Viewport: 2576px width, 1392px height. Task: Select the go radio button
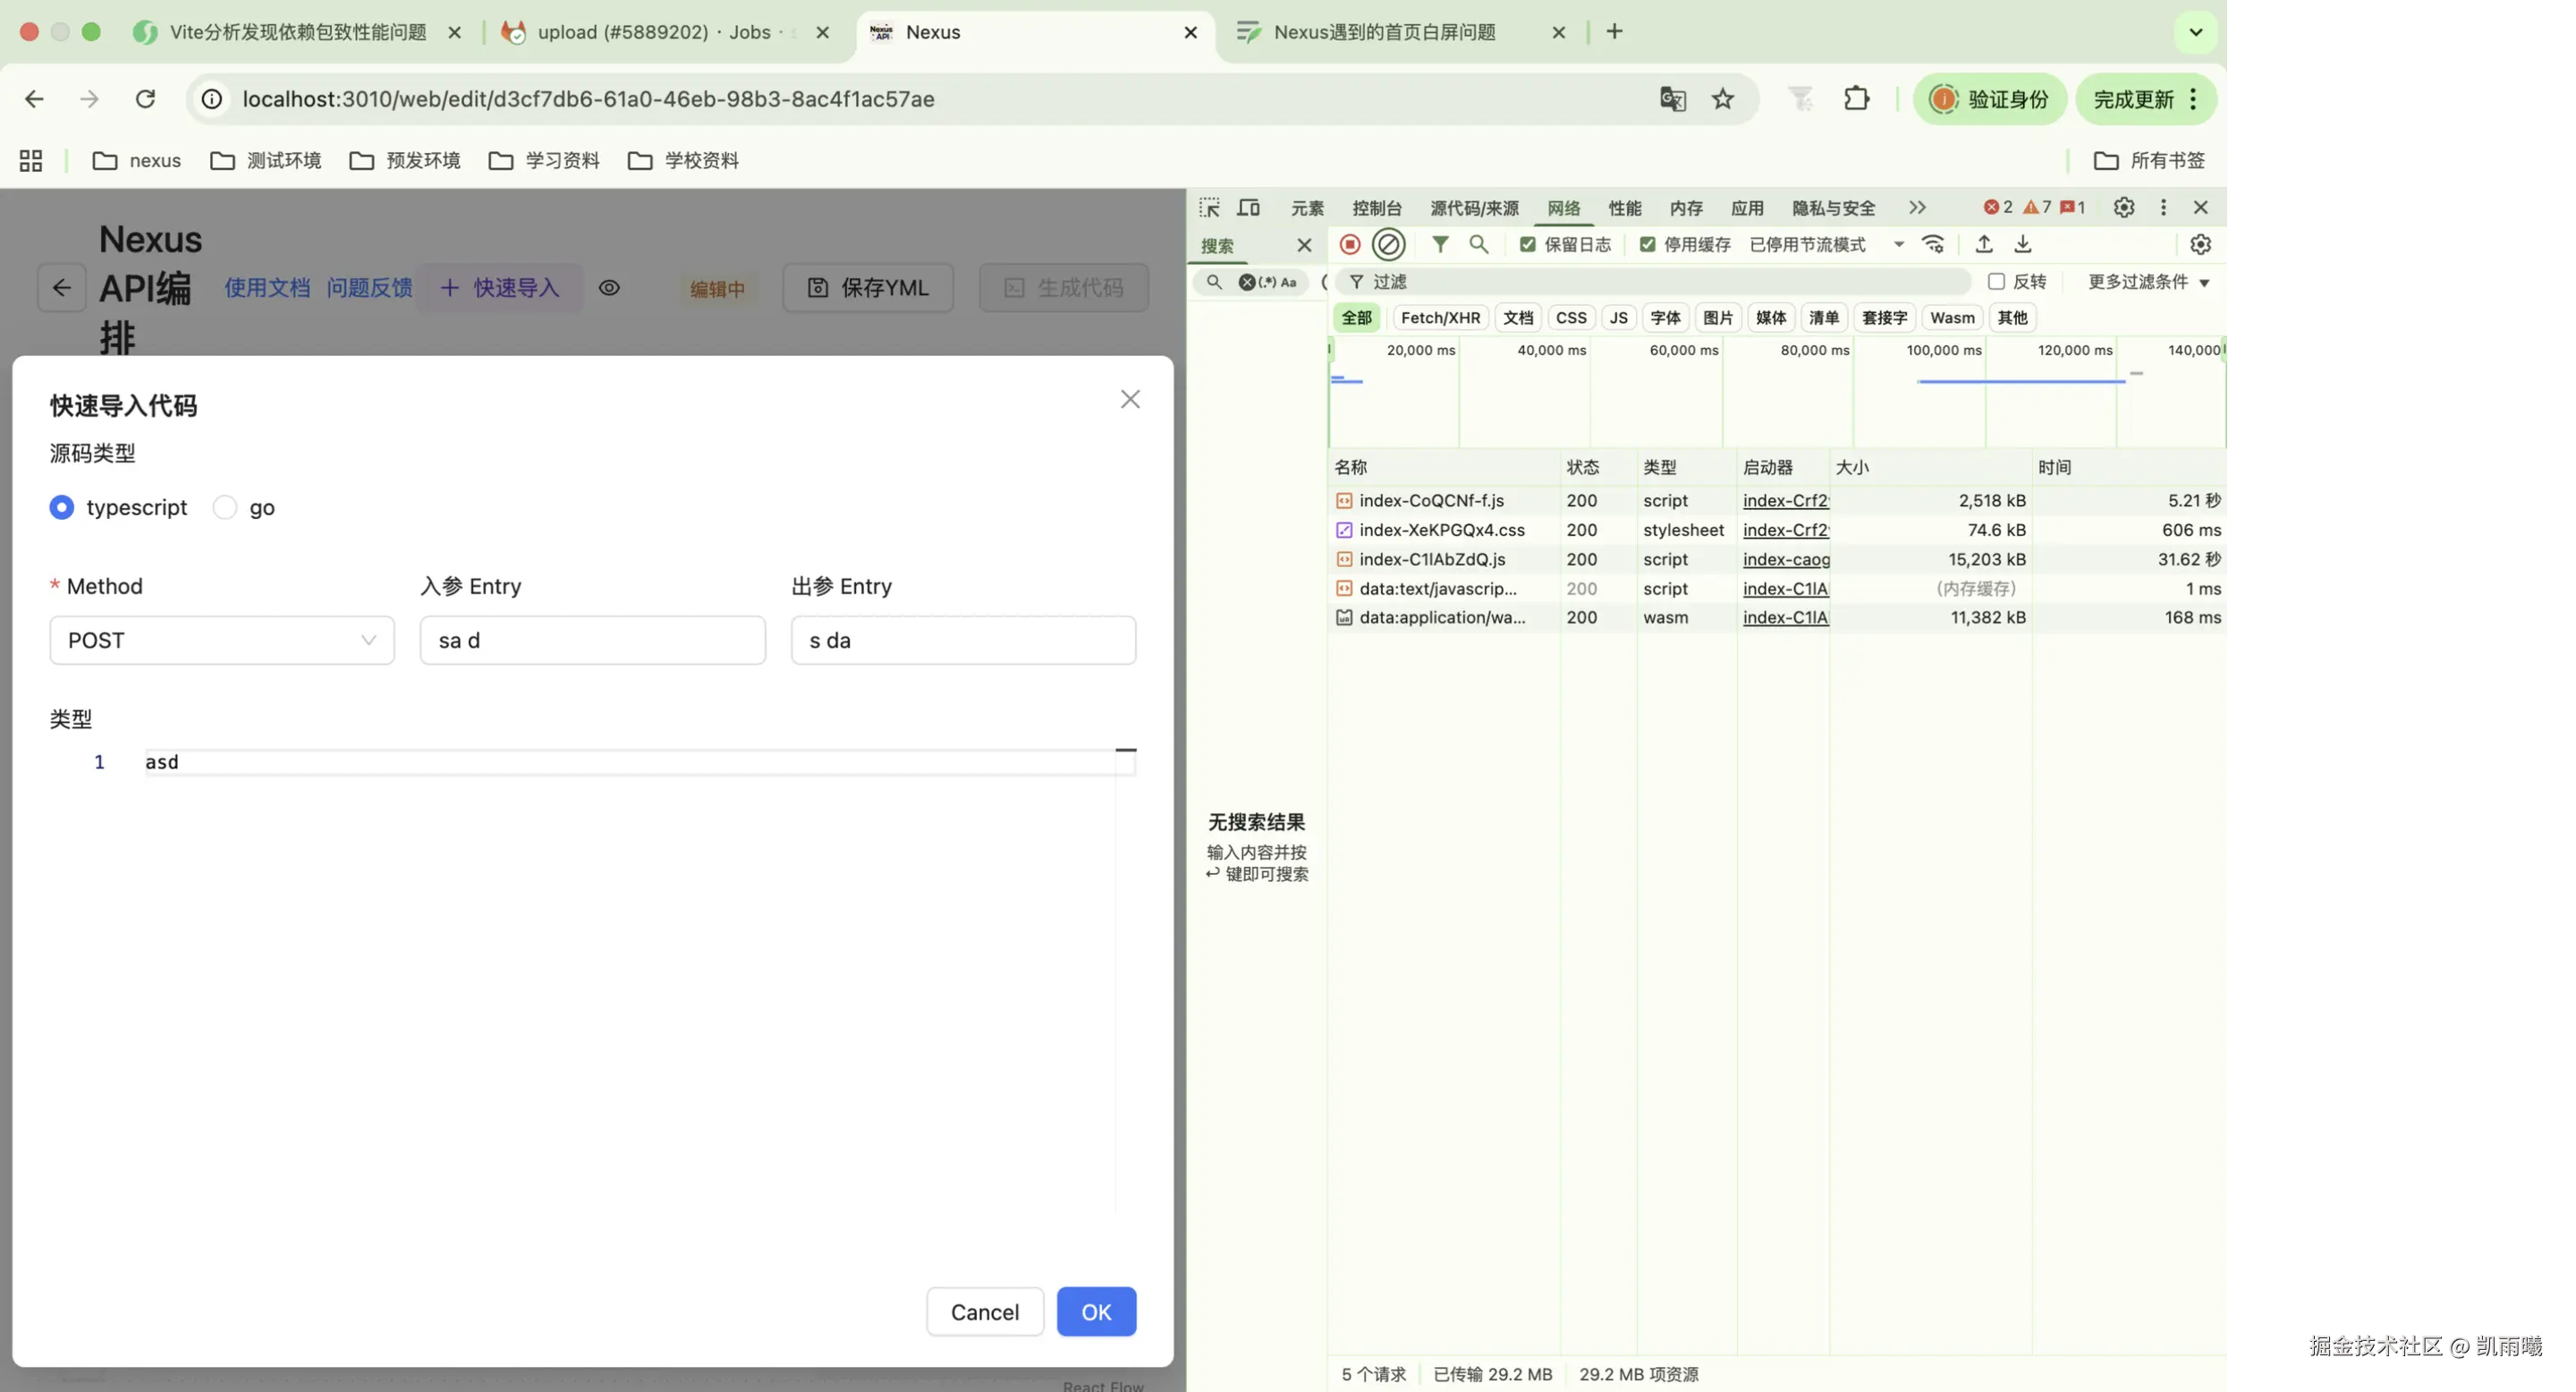[x=225, y=507]
